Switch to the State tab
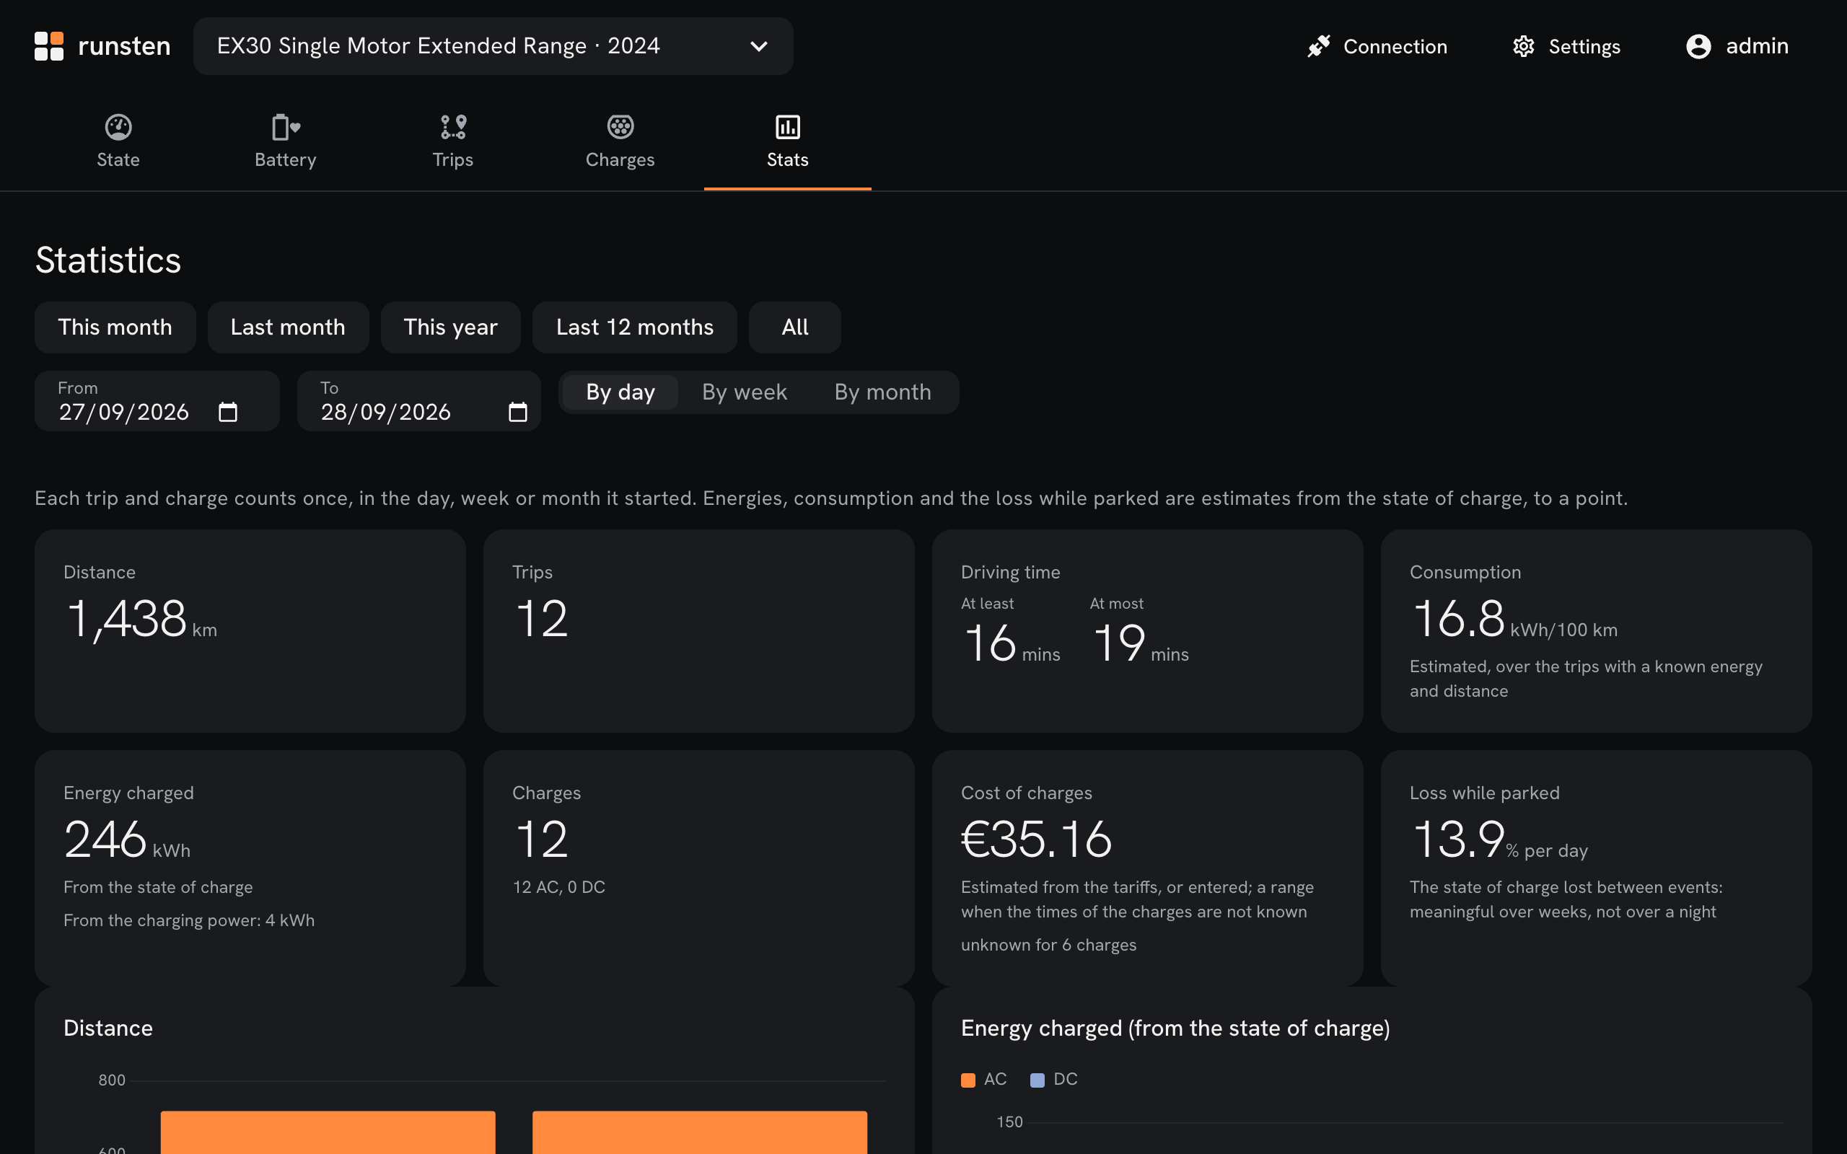1847x1154 pixels. pos(118,142)
